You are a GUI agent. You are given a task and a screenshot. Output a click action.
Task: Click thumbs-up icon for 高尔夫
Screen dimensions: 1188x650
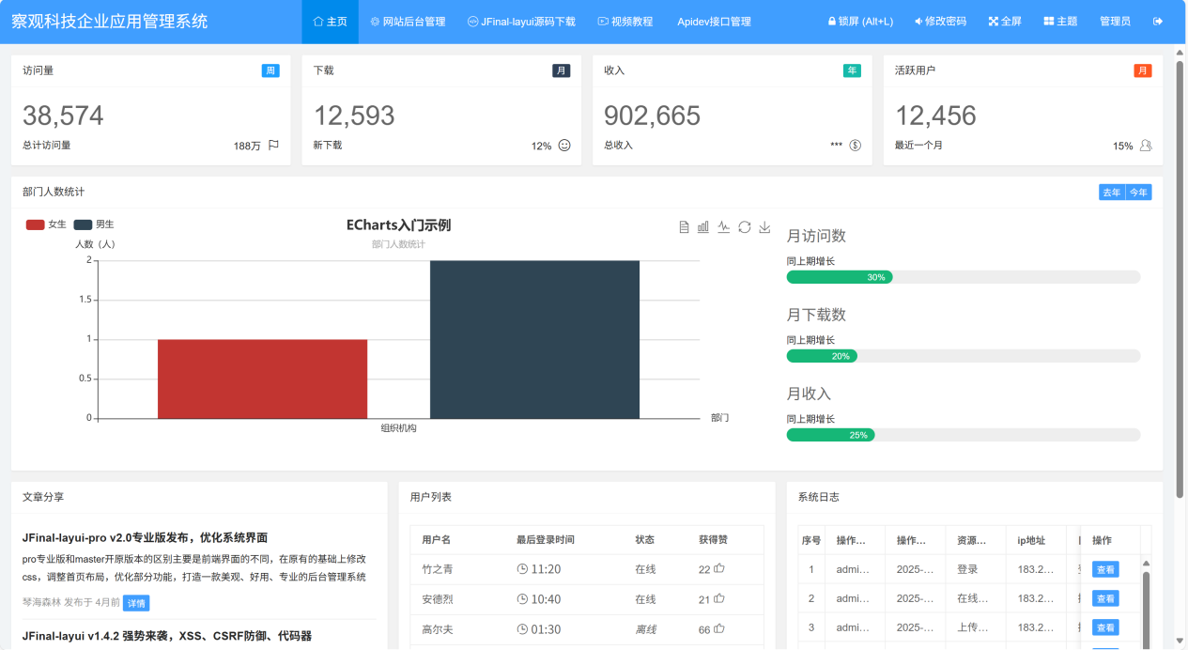(x=719, y=628)
